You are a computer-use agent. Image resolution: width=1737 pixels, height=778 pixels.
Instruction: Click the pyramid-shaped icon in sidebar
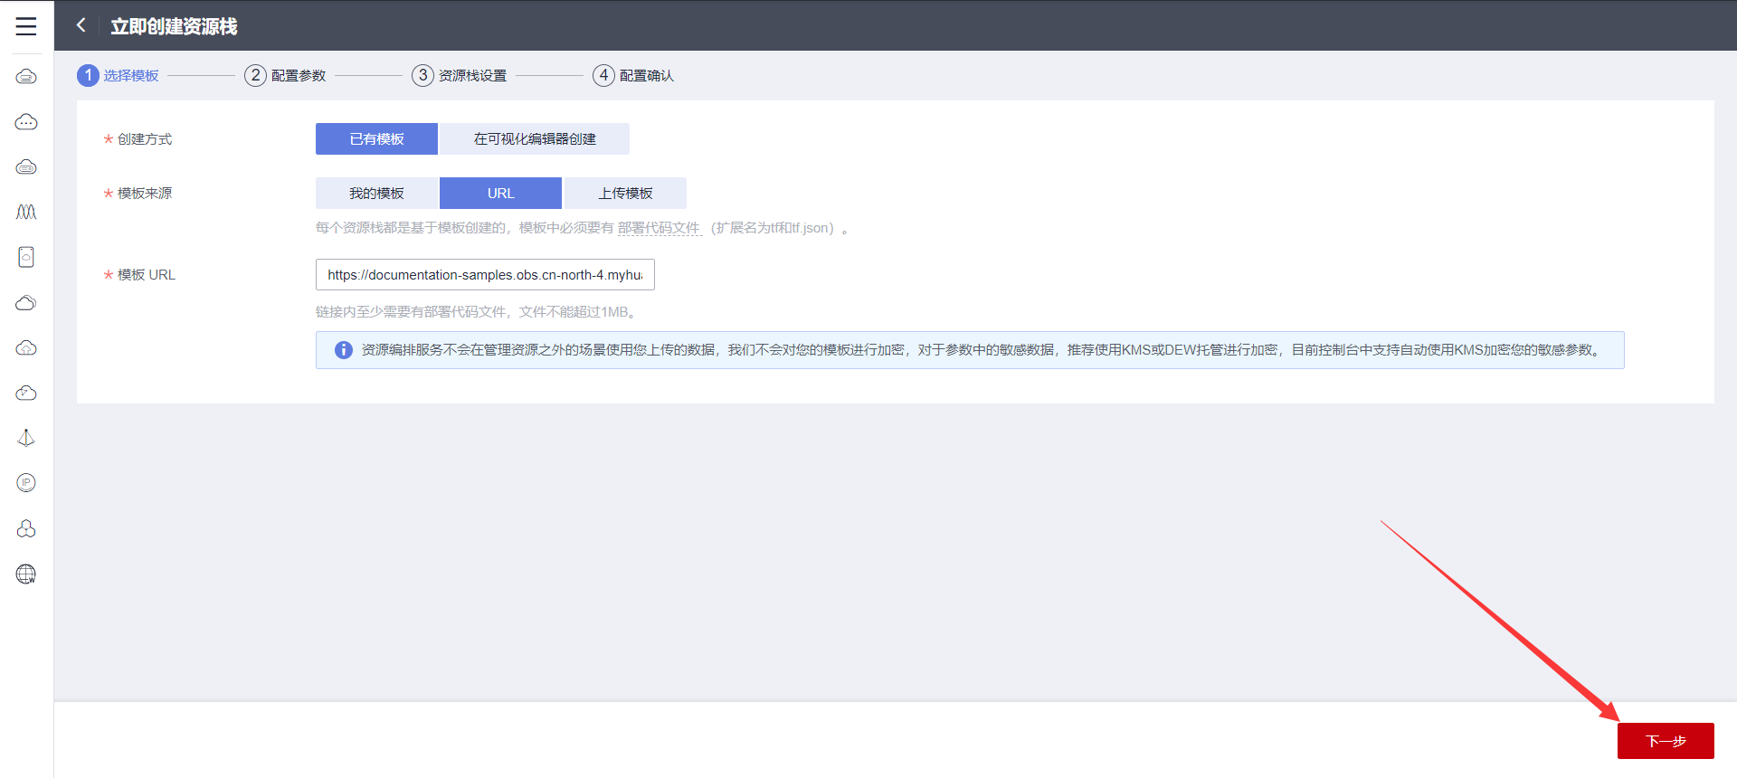(x=26, y=438)
